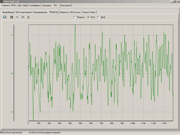Screen dimensions: 180x135
Task: Minimize the MPSZ Shell window
Action: tap(172, 1)
